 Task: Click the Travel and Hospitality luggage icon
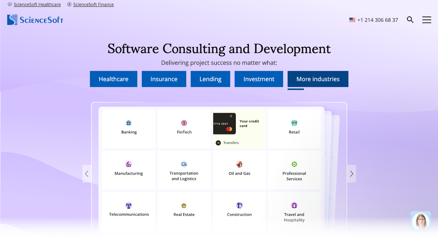pyautogui.click(x=294, y=205)
